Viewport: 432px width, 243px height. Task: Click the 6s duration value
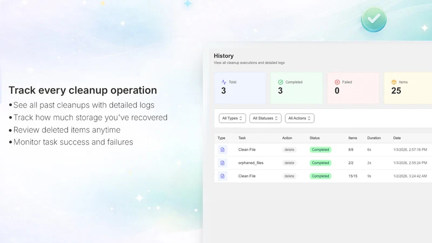tap(369, 150)
